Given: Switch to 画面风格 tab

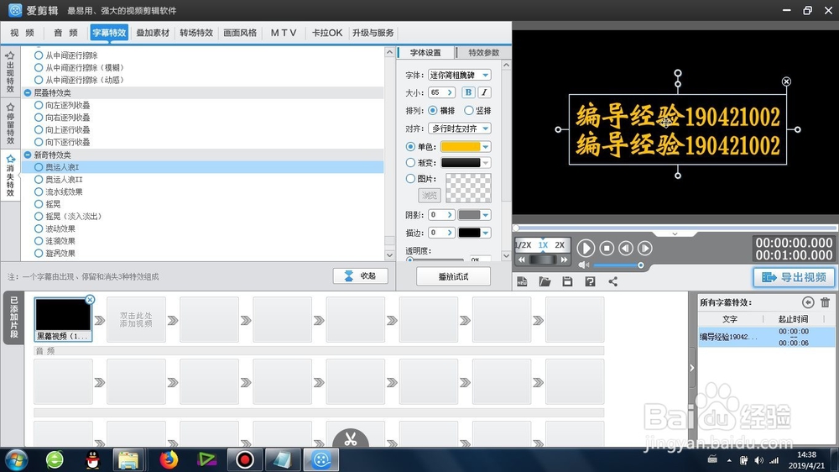Looking at the screenshot, I should coord(240,33).
